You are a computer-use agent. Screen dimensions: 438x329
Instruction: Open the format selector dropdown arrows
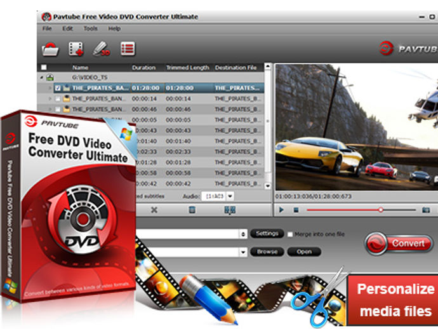click(243, 234)
